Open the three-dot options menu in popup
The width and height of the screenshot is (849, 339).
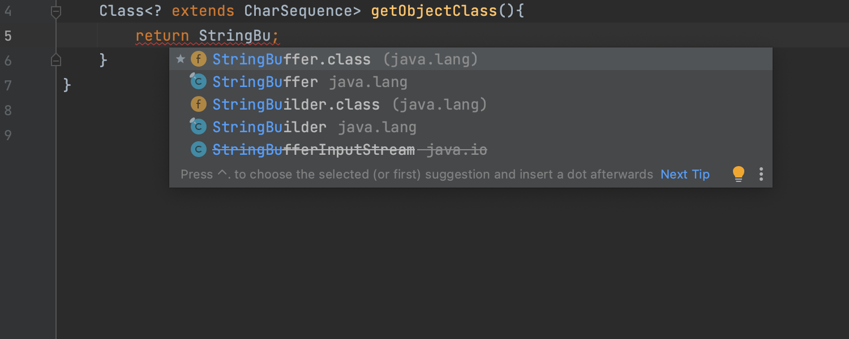pos(761,174)
